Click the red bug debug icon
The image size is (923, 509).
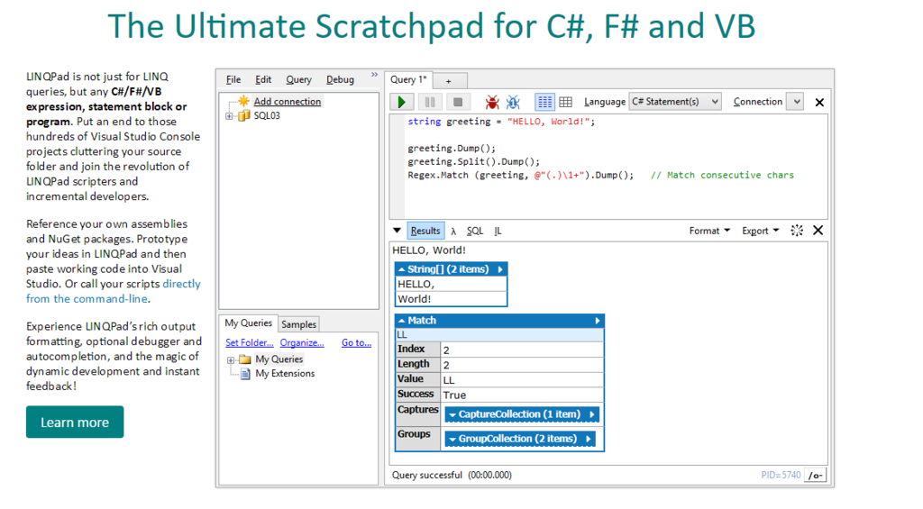pos(491,102)
